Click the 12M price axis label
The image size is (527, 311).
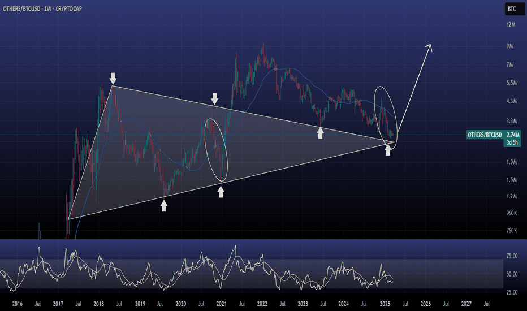coord(511,24)
